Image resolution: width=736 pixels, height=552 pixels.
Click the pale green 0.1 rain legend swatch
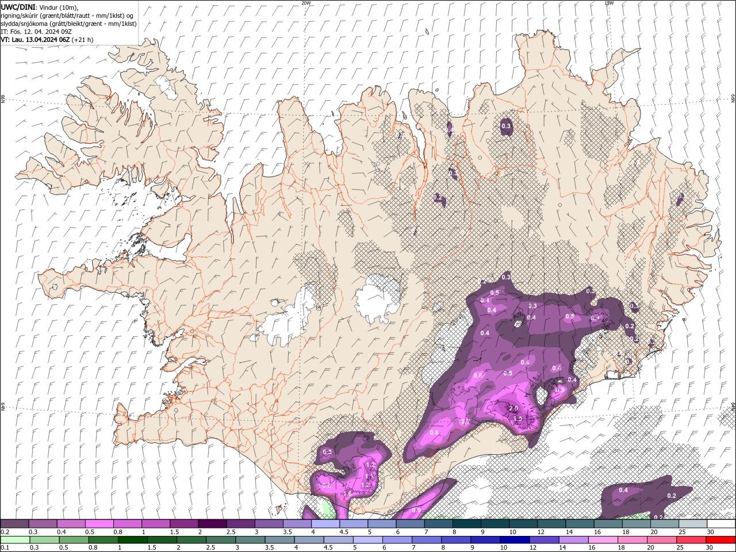[15, 540]
